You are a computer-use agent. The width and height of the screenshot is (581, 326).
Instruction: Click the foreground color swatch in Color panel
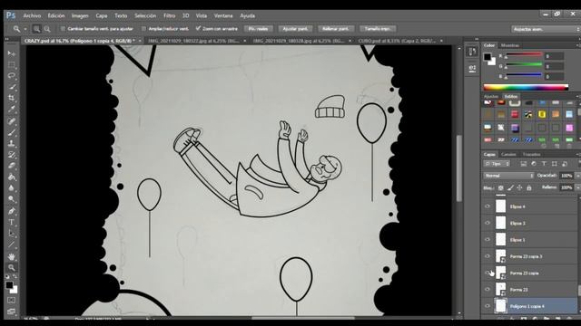(487, 57)
